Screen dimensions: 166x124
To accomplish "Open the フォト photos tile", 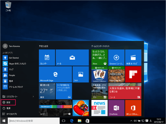I will [81, 74].
